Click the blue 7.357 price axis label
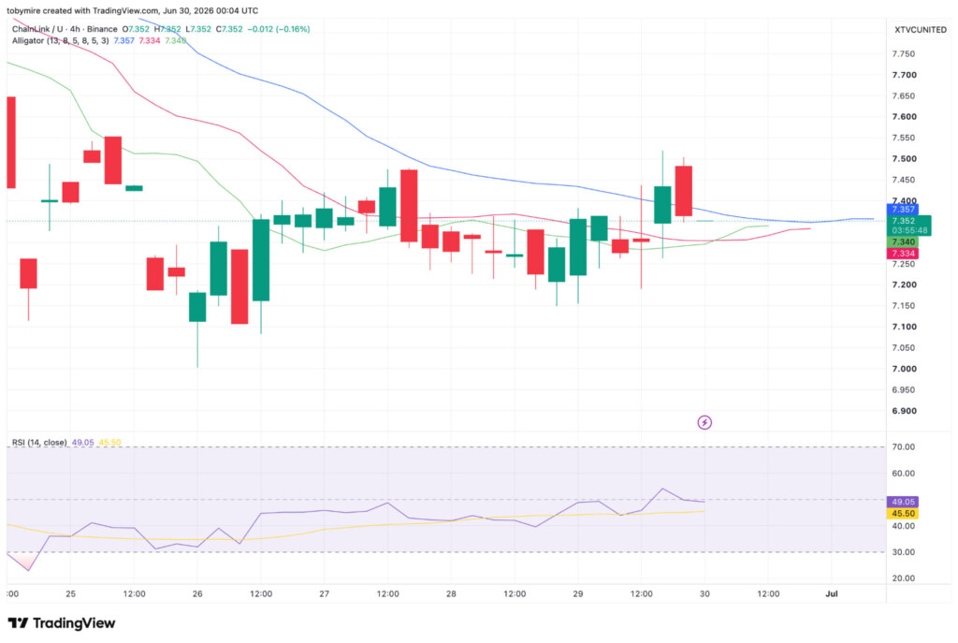The height and width of the screenshot is (643, 958). 903,209
